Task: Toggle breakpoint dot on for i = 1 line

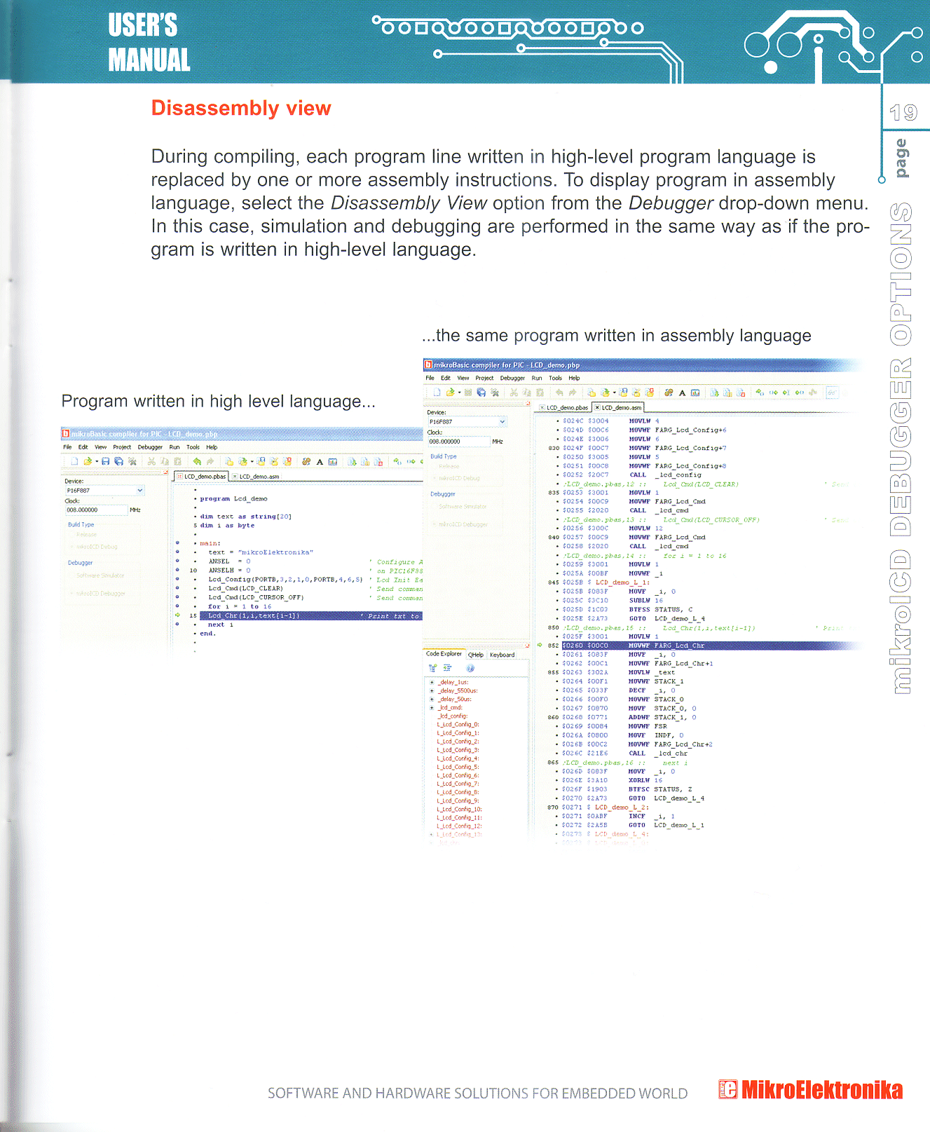Action: [x=177, y=606]
